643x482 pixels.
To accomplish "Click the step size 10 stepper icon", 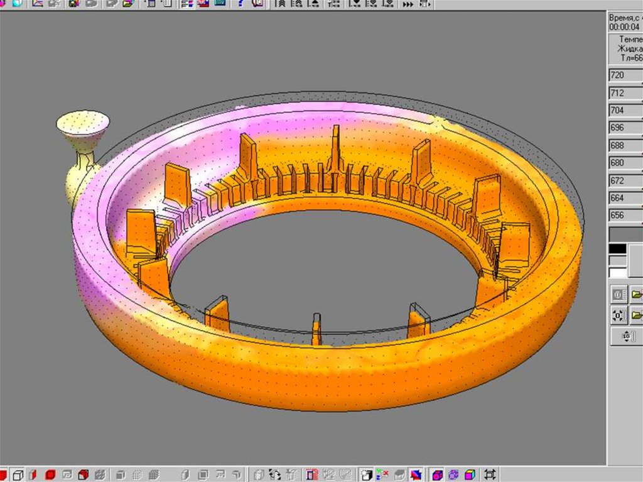I will click(626, 336).
